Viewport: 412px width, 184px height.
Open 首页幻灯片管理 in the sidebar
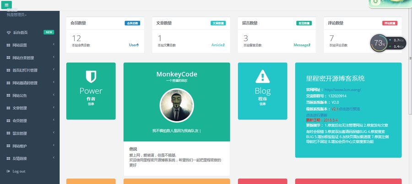click(25, 70)
